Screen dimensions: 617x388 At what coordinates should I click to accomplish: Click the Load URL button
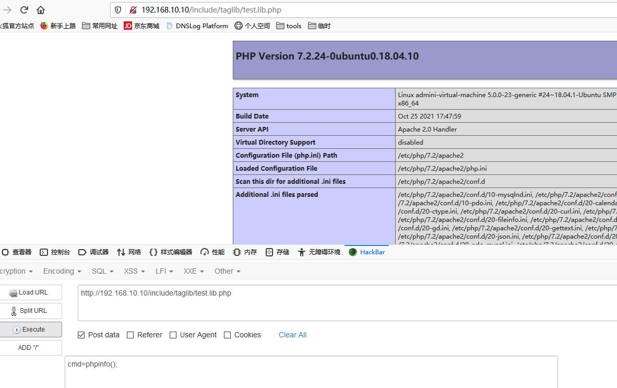click(x=31, y=292)
